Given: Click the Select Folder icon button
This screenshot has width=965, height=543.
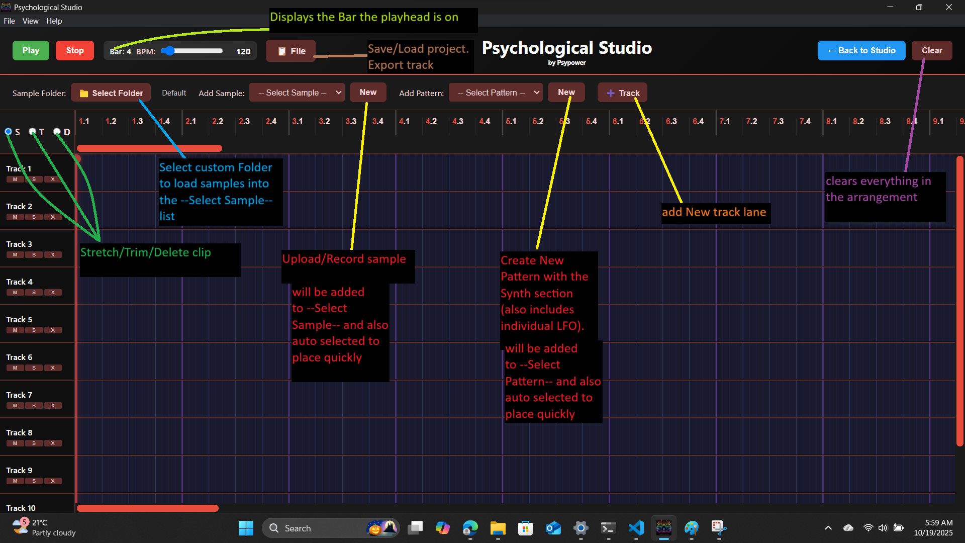Looking at the screenshot, I should pyautogui.click(x=111, y=93).
